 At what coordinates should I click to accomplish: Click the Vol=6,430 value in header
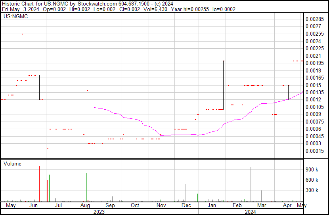point(155,9)
